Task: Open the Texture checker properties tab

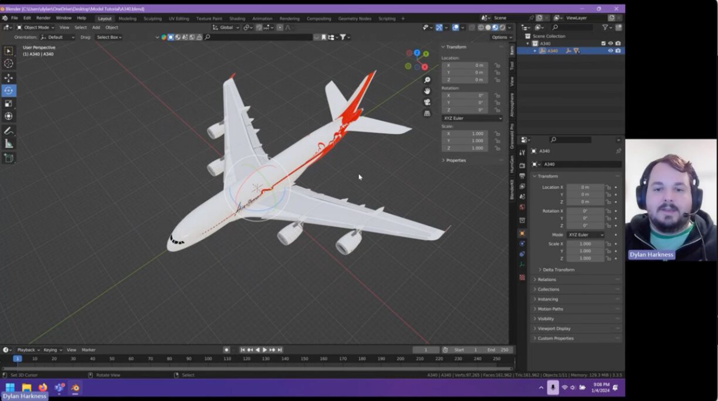Action: (522, 277)
